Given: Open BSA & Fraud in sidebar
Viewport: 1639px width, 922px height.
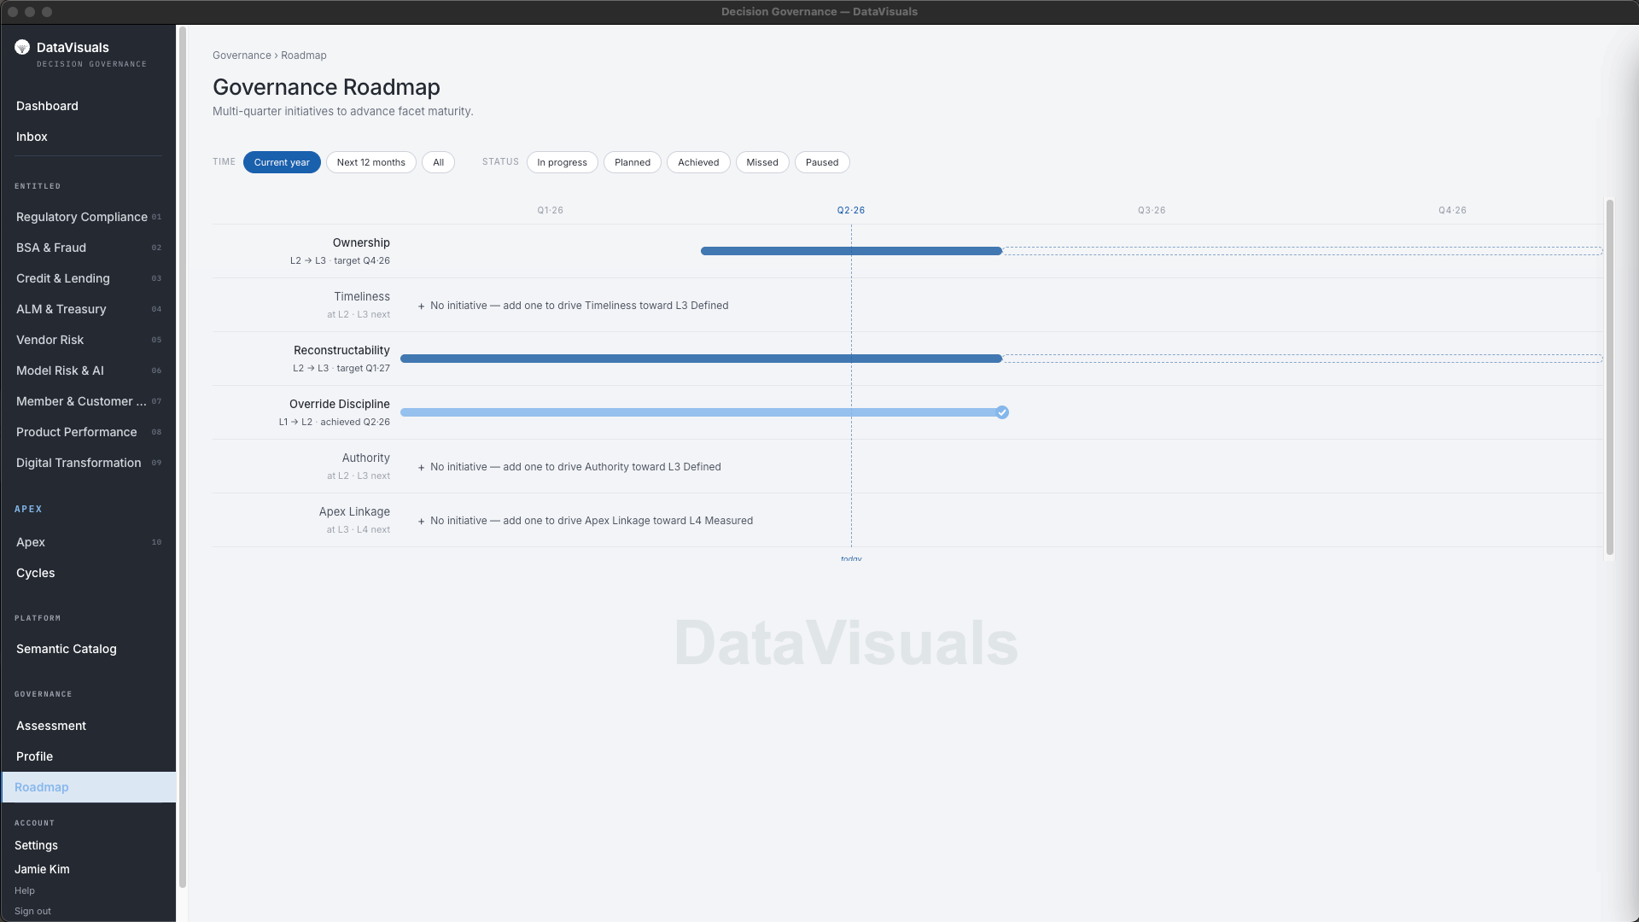Looking at the screenshot, I should coord(89,248).
